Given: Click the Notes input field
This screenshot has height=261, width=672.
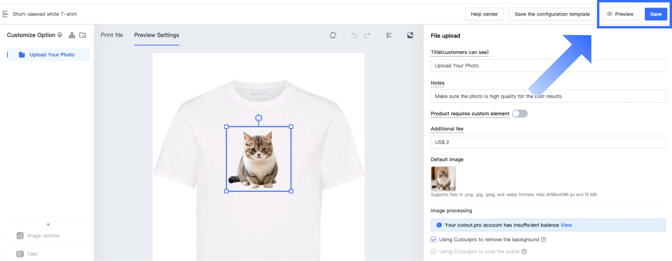Looking at the screenshot, I should pos(548,96).
